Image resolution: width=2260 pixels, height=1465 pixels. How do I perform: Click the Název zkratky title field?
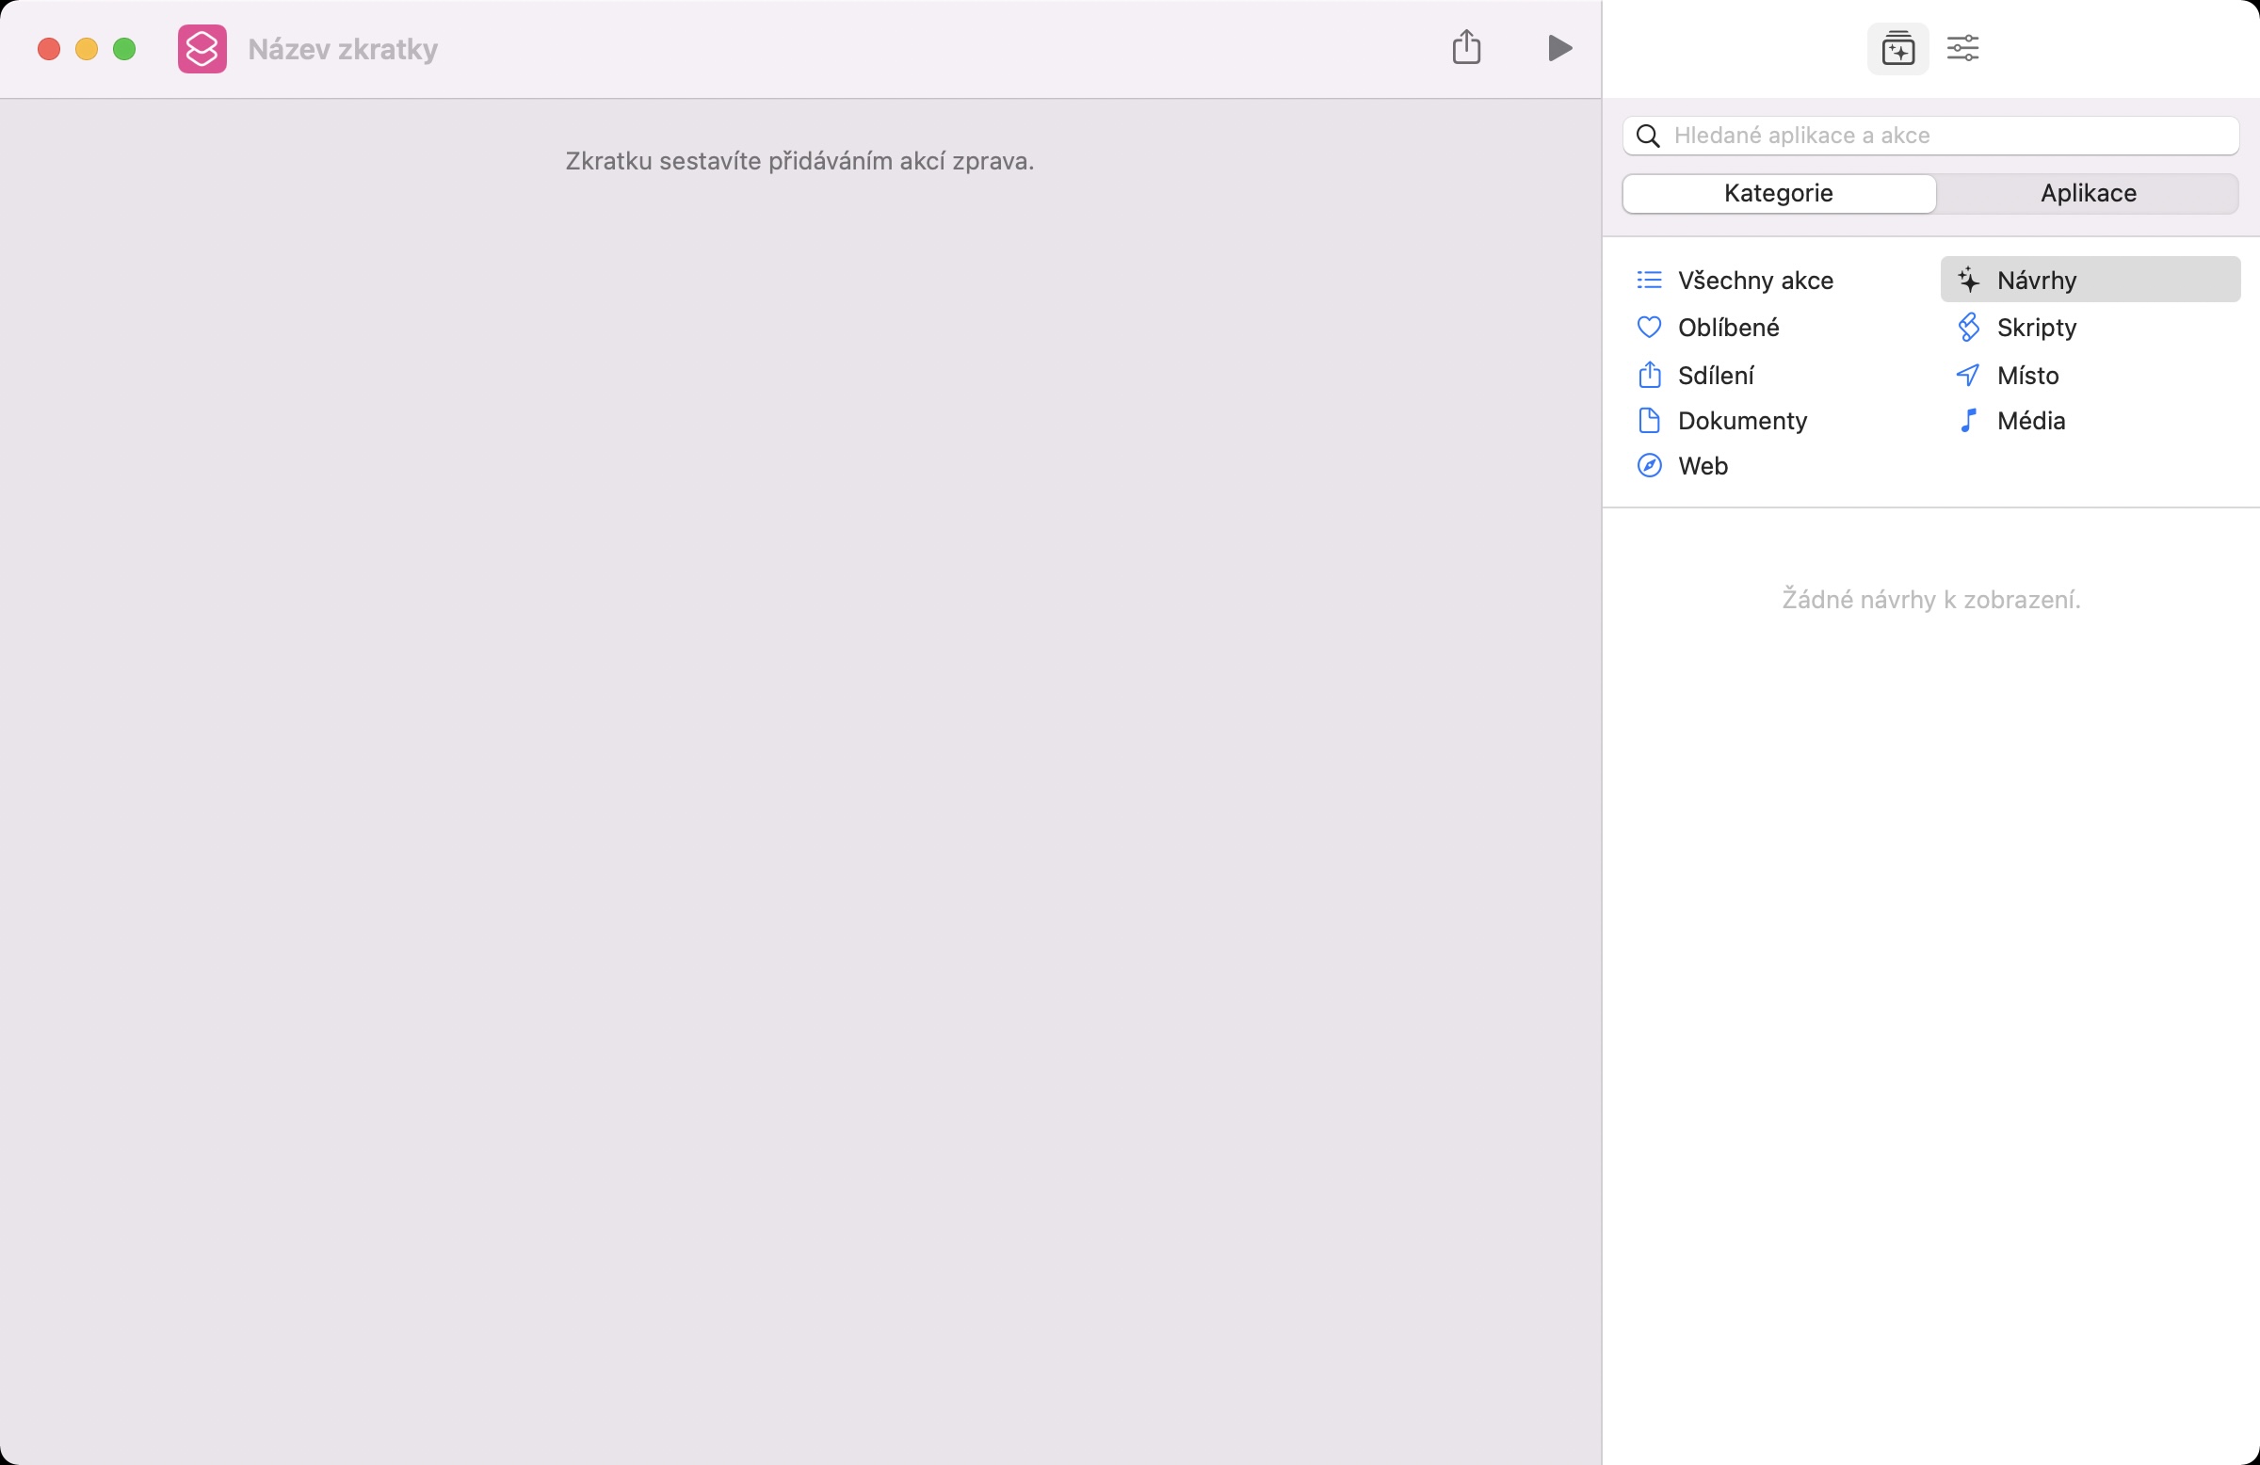[x=343, y=49]
